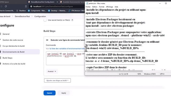
Task: Click the localhost address bar URL
Action: [x=53, y=6]
